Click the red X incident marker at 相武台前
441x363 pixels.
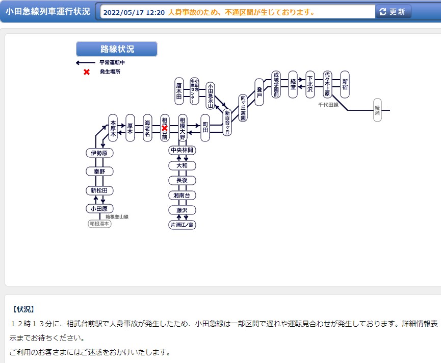165,128
